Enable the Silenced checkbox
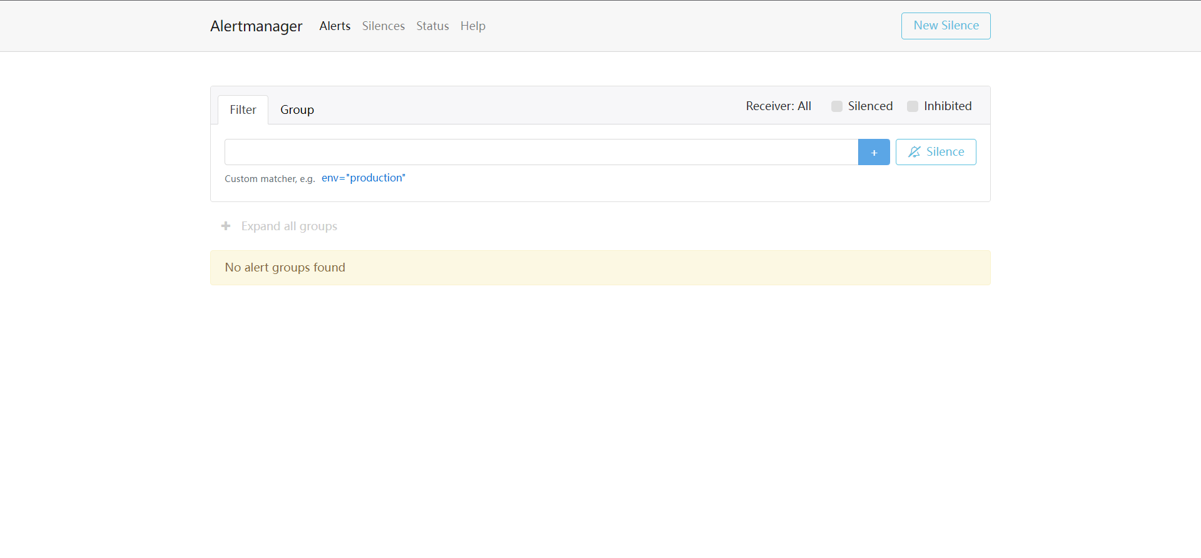The height and width of the screenshot is (558, 1201). pos(837,106)
